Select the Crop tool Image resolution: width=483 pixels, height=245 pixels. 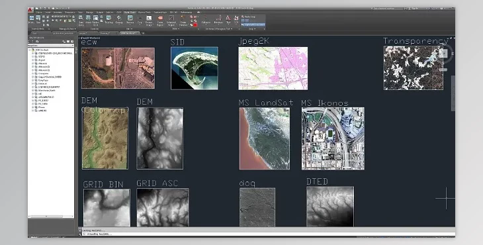[140, 20]
